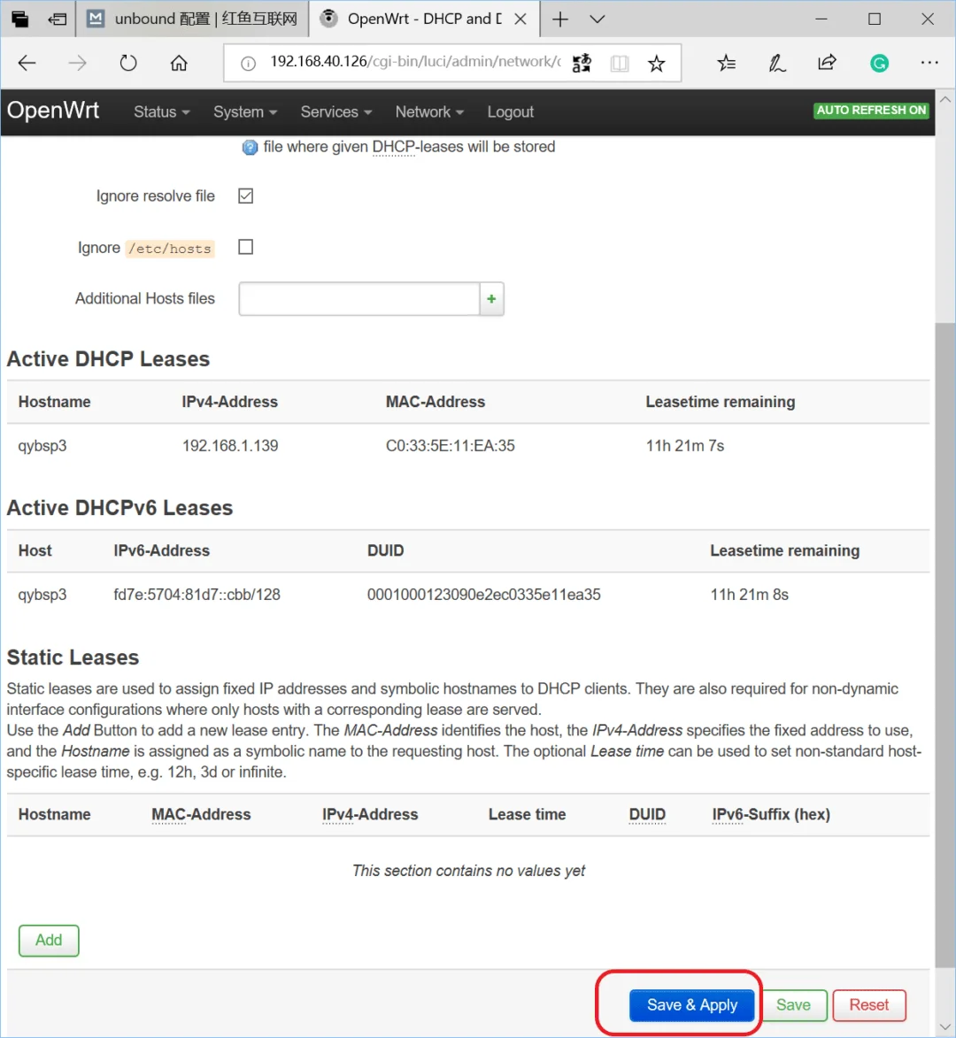Click the translate page icon

(582, 63)
